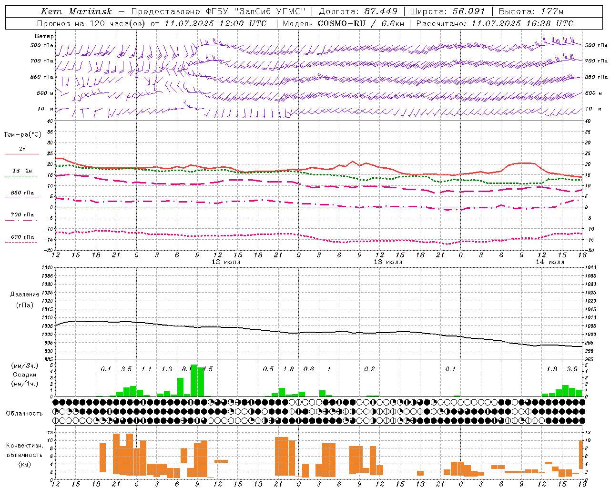Click the 1.3 precipitation value
The height and width of the screenshot is (488, 610).
[x=167, y=369]
